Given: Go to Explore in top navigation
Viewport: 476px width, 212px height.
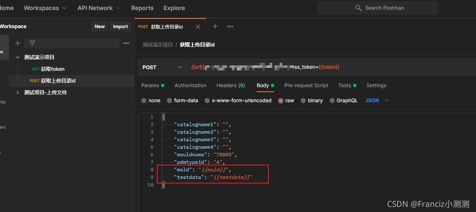Looking at the screenshot, I should click(174, 8).
